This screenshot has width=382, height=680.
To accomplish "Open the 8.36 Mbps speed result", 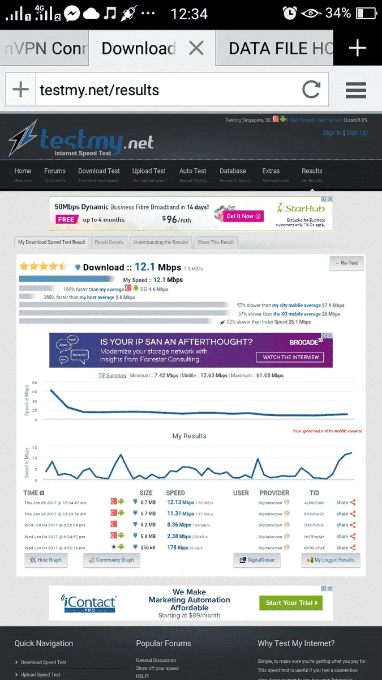I will (x=181, y=525).
